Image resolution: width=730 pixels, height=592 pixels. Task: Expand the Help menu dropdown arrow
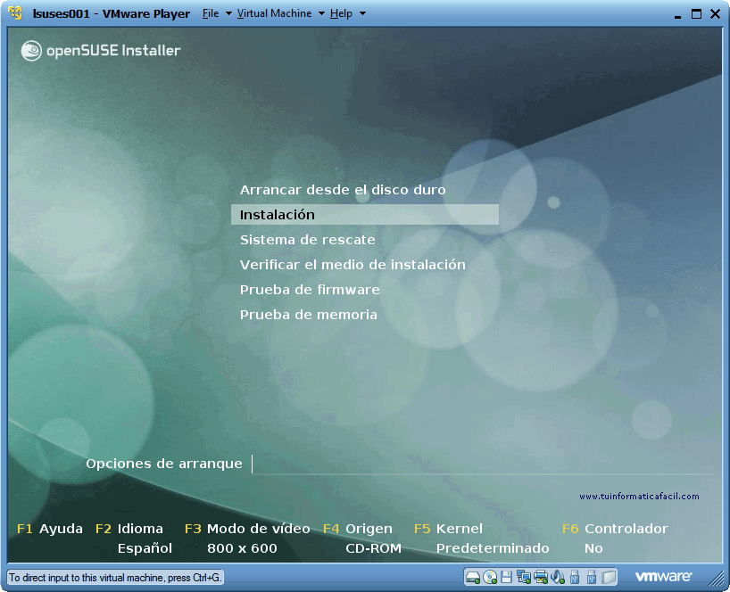point(362,13)
